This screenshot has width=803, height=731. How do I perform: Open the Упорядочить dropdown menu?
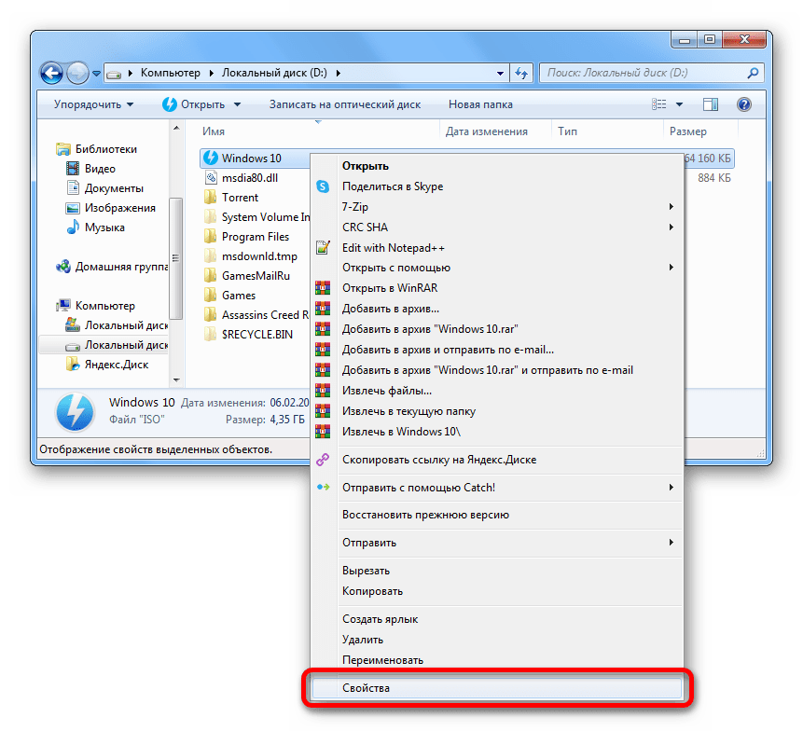[x=93, y=104]
